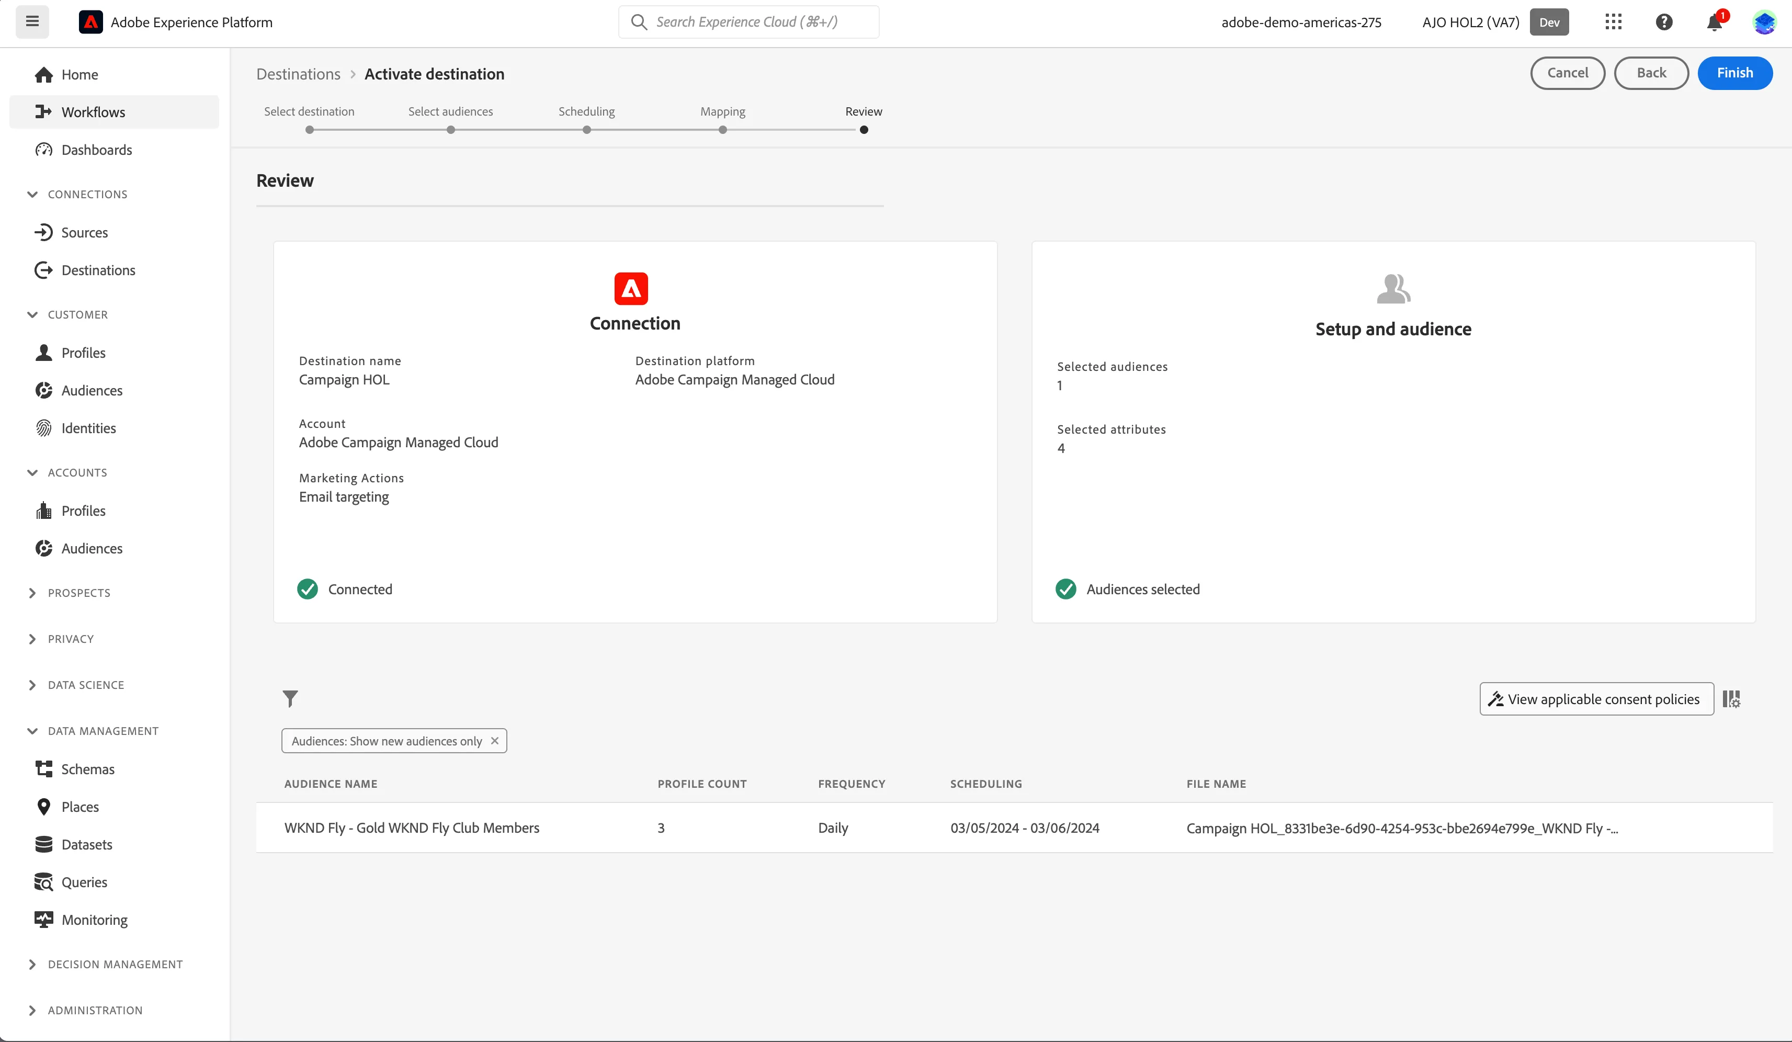This screenshot has width=1792, height=1042.
Task: Click the Destinations breadcrumb link
Action: click(x=298, y=74)
